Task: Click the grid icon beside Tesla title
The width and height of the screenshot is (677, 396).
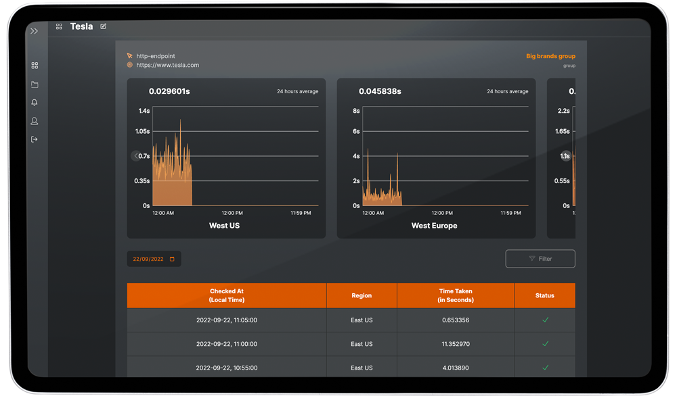Action: coord(59,26)
